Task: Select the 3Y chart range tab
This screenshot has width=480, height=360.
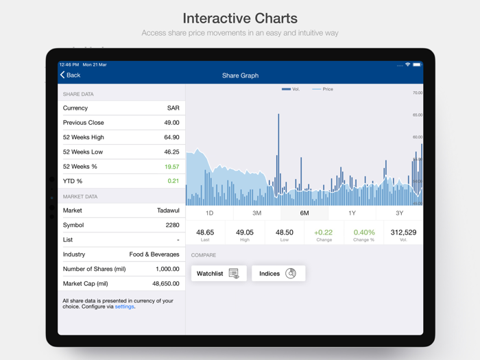Action: pyautogui.click(x=400, y=213)
